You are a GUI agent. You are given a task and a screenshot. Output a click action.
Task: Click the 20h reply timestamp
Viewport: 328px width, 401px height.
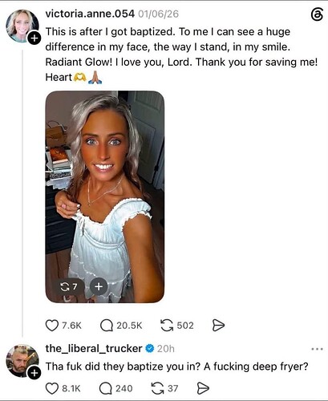(x=166, y=349)
